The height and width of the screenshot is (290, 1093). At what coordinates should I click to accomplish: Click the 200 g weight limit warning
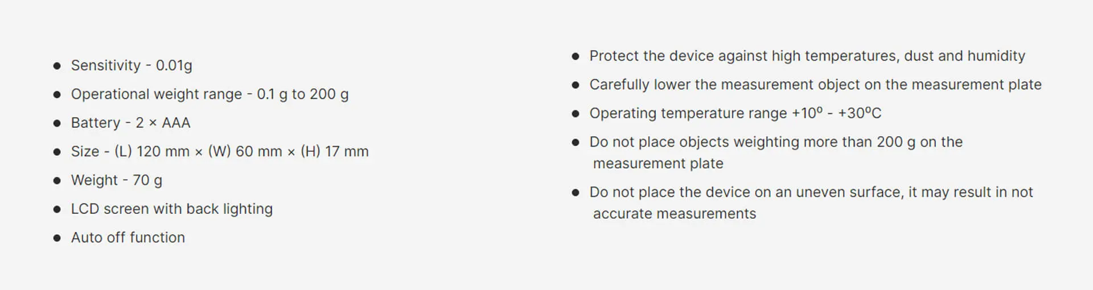tap(776, 152)
